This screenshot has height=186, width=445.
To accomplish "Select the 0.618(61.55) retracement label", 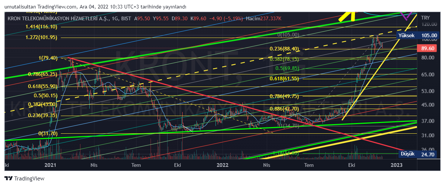I will tap(284, 78).
